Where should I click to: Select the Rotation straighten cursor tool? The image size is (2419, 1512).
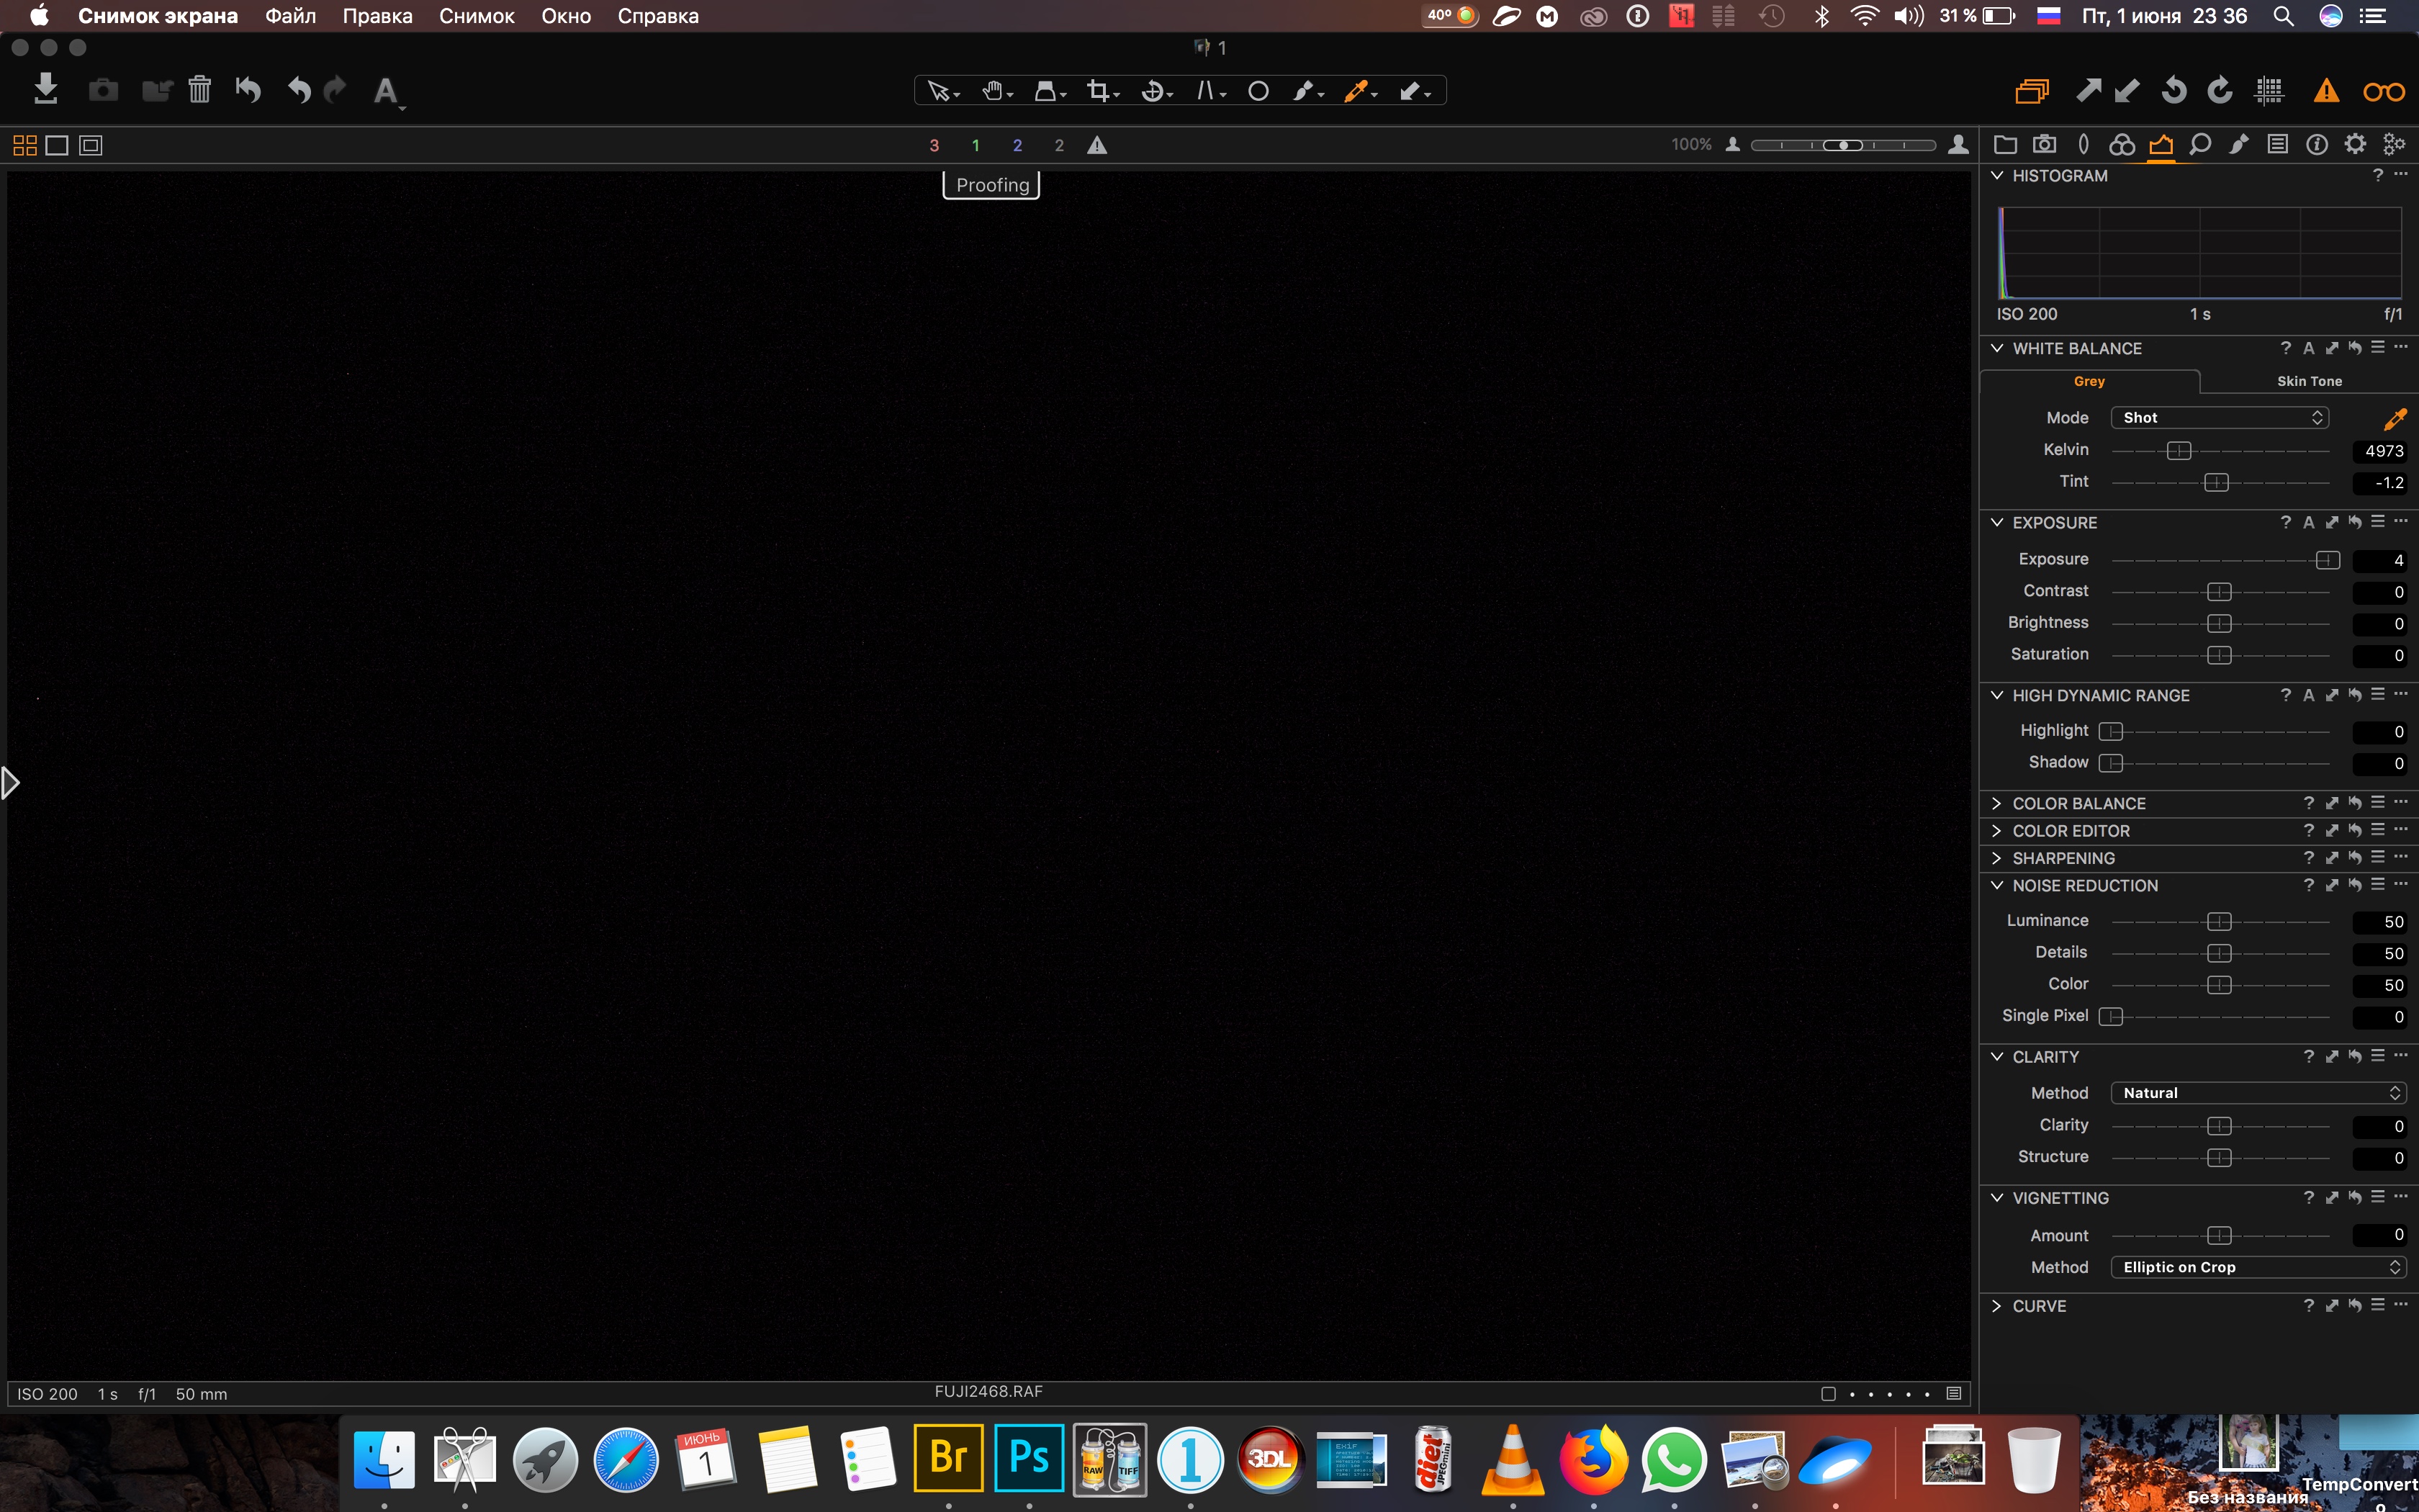(1156, 91)
